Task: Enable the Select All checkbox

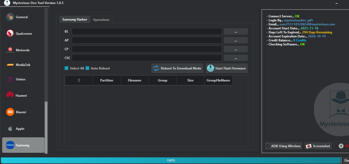Action: tap(66, 68)
